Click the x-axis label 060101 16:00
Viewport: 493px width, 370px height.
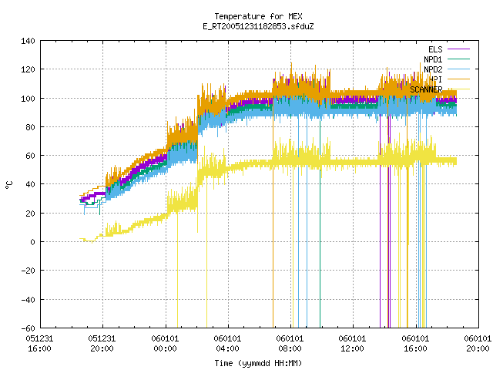point(415,344)
